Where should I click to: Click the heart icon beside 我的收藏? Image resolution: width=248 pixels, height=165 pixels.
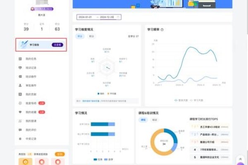pyautogui.click(x=20, y=112)
